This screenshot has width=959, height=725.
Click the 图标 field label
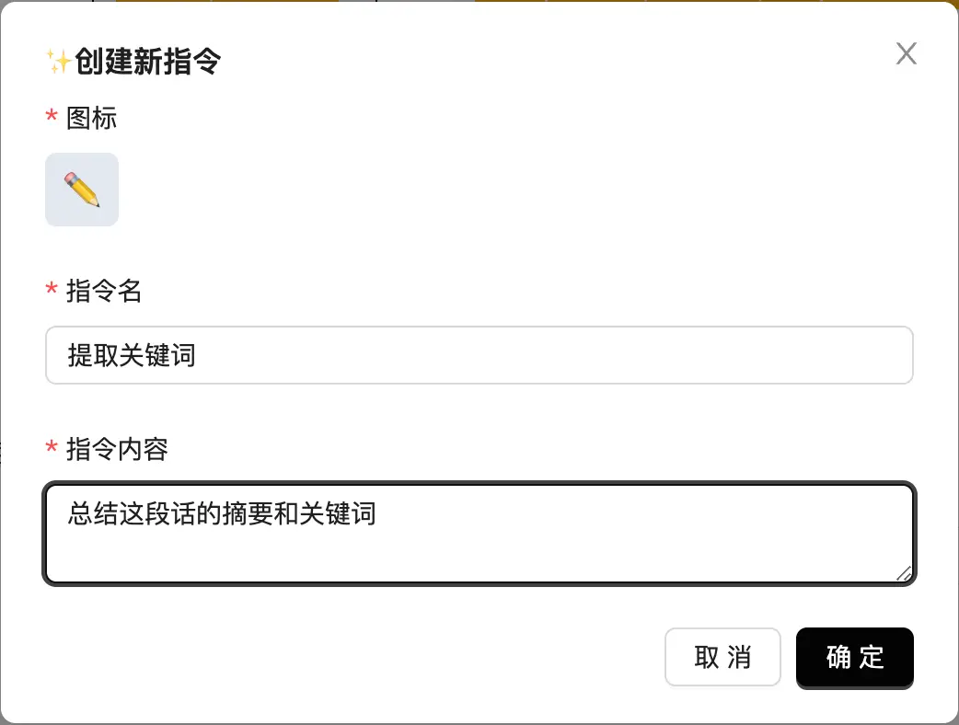point(91,118)
